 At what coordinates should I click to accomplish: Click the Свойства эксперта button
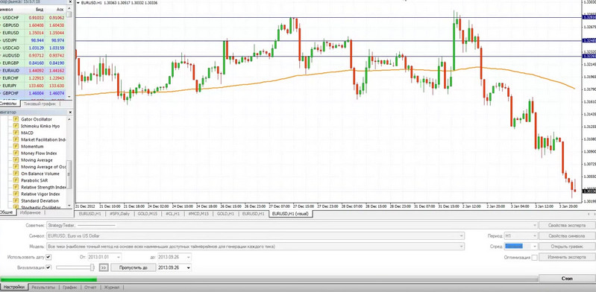point(566,225)
